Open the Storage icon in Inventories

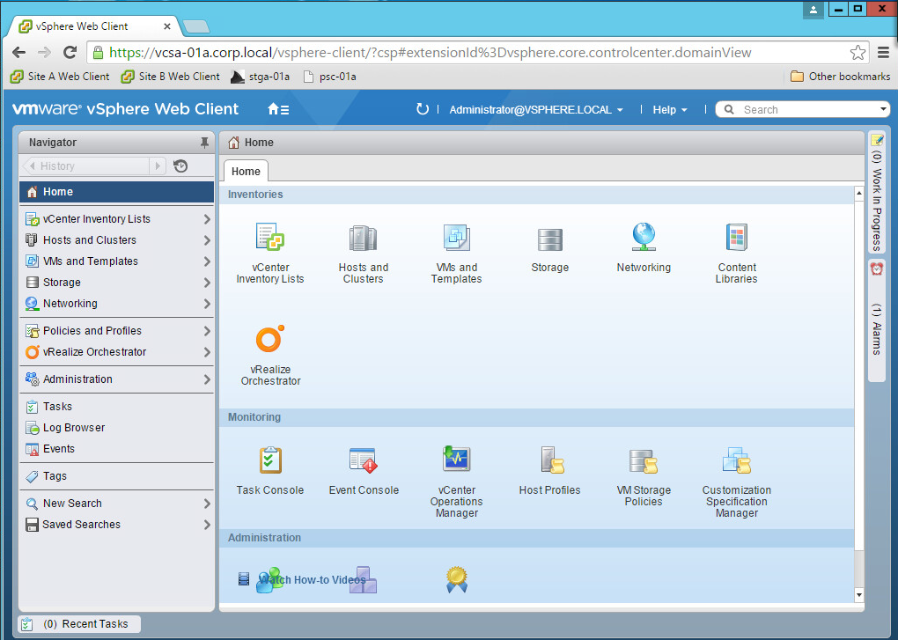click(549, 239)
